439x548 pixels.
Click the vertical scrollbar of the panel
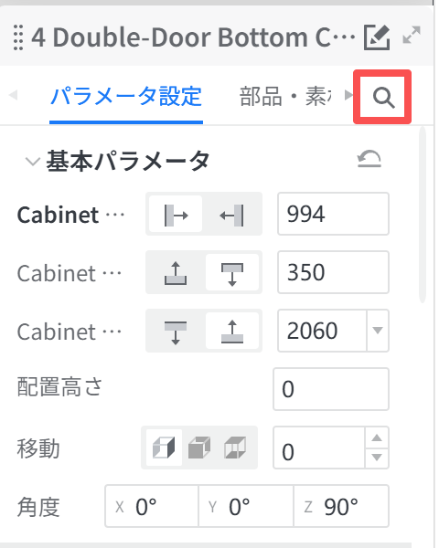423,215
